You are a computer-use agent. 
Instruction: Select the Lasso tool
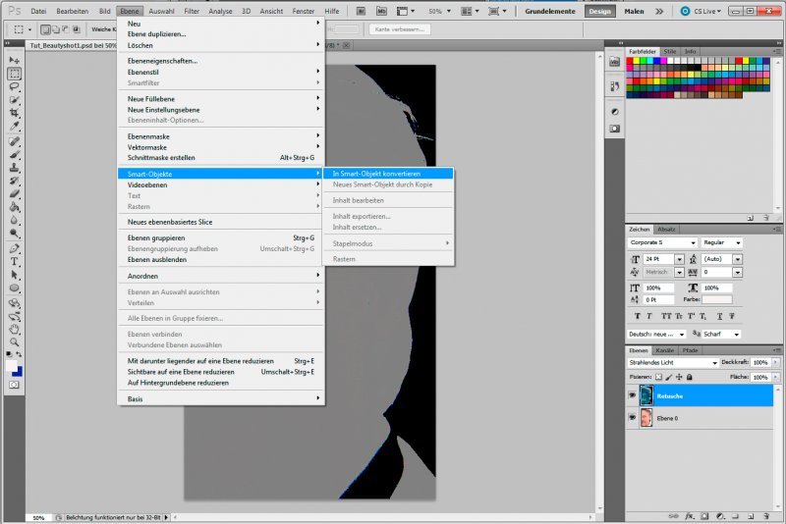pos(14,86)
